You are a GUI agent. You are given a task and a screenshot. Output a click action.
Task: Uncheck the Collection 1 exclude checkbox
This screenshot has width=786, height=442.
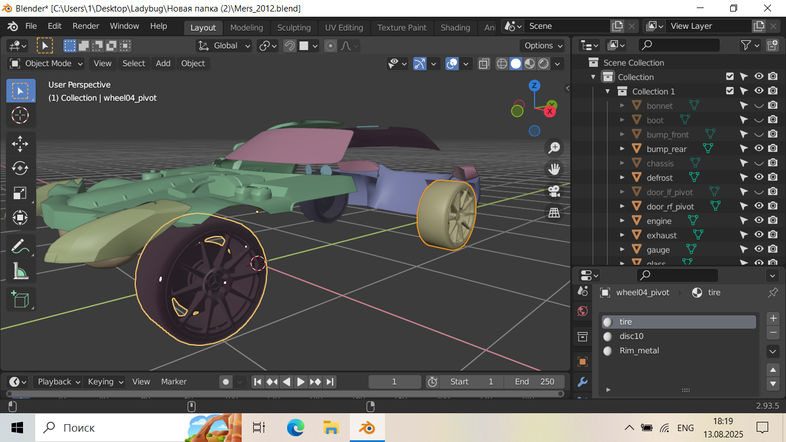click(x=730, y=91)
